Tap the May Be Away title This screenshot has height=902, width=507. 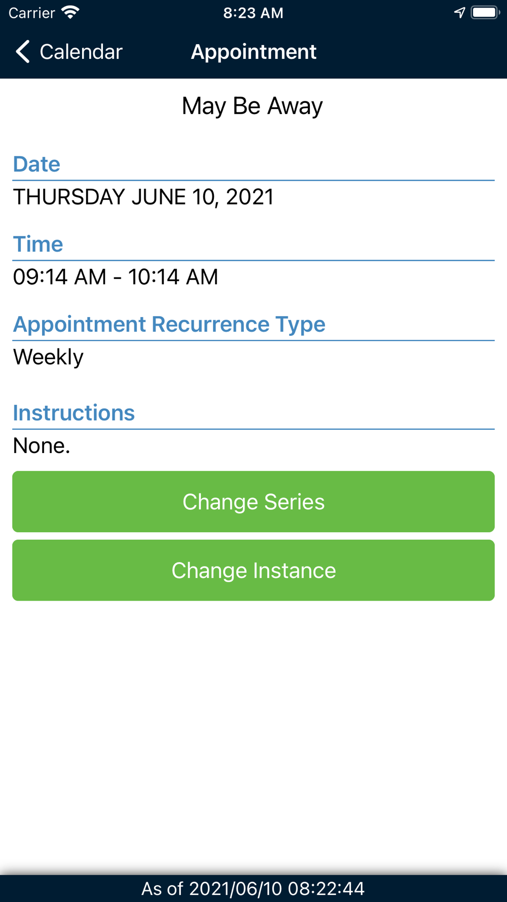click(252, 106)
